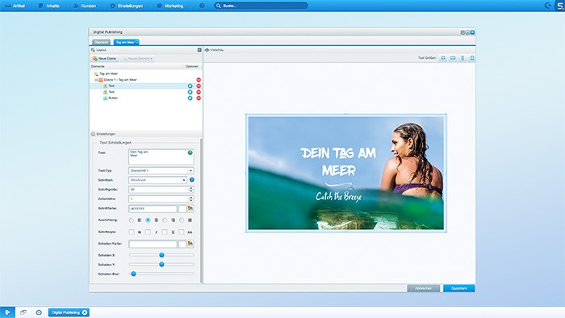Enable the bold checkbox in Schriftstyle

click(132, 232)
